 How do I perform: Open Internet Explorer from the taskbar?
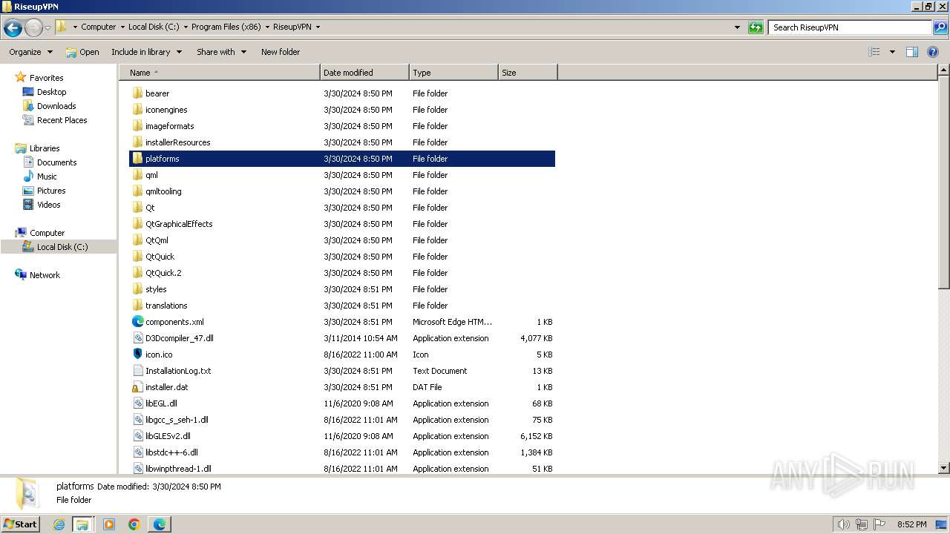[x=59, y=524]
